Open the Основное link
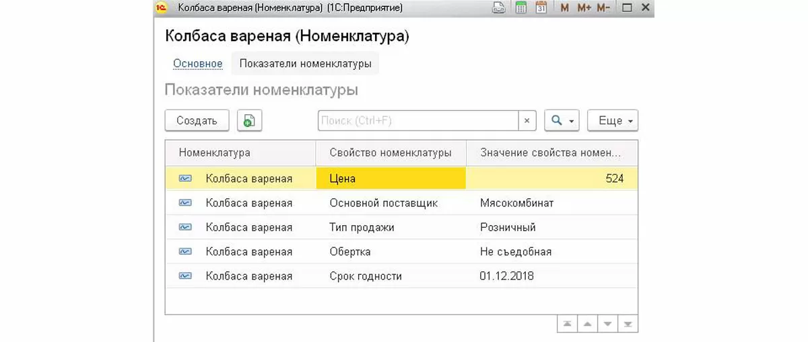The image size is (808, 342). (x=197, y=64)
